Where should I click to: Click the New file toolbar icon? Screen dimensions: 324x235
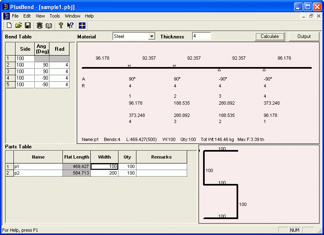(x=9, y=25)
